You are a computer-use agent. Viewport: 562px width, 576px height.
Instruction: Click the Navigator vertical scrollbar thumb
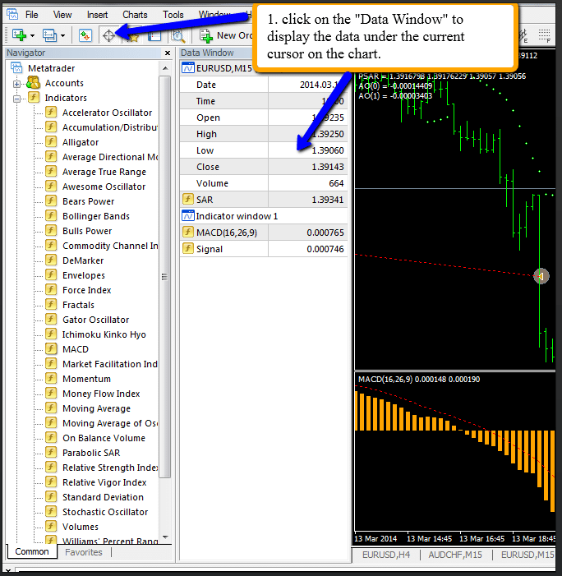pyautogui.click(x=165, y=277)
